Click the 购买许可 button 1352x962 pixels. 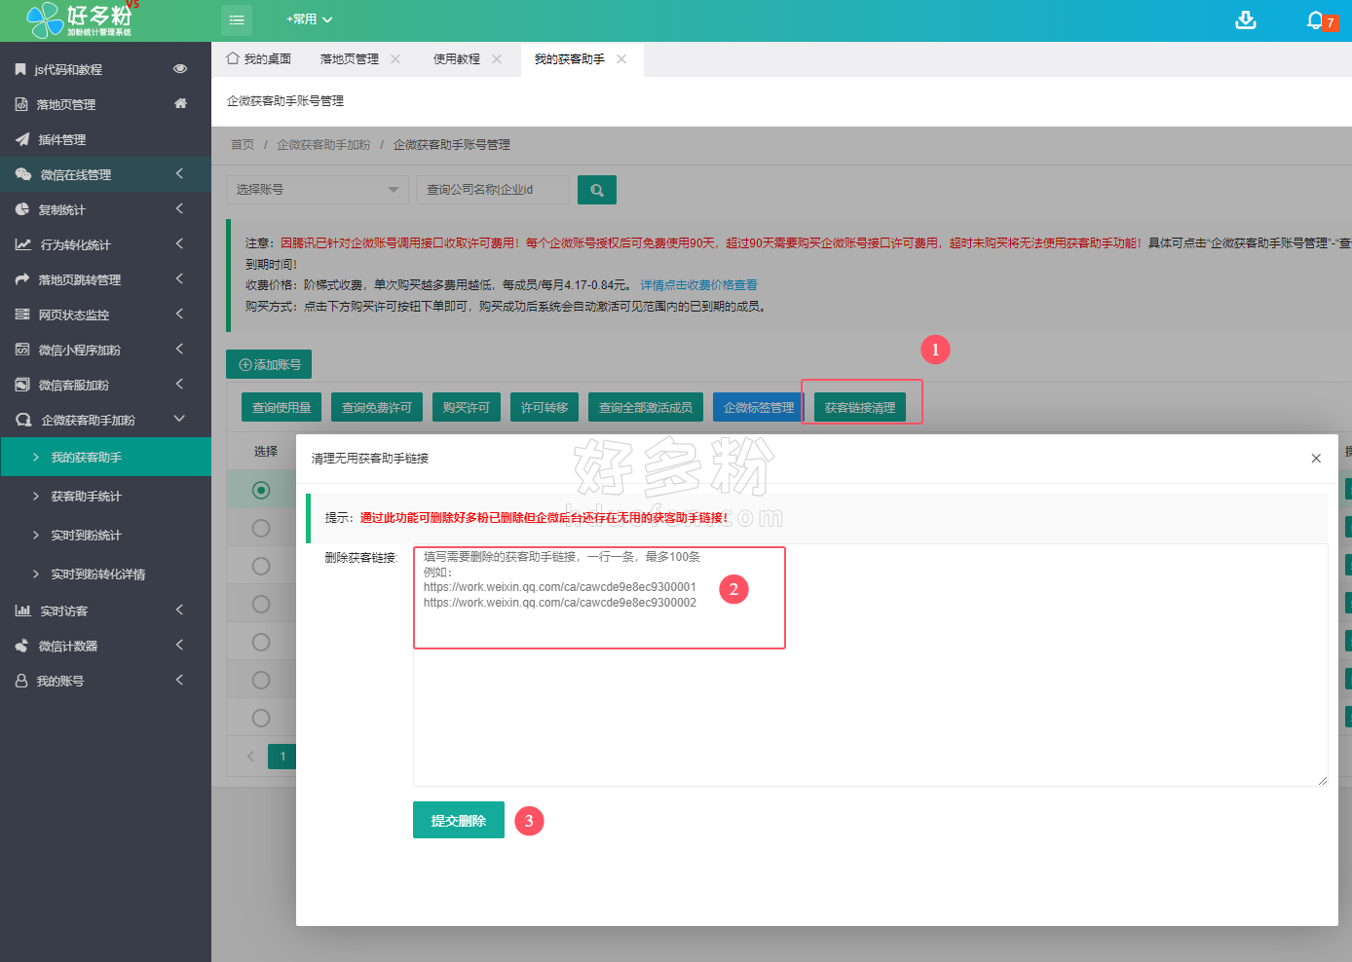[x=467, y=407]
